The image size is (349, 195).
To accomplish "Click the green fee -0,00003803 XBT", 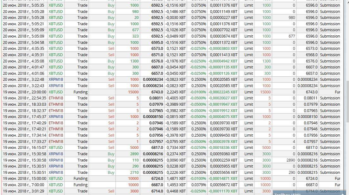I will tap(223, 49).
